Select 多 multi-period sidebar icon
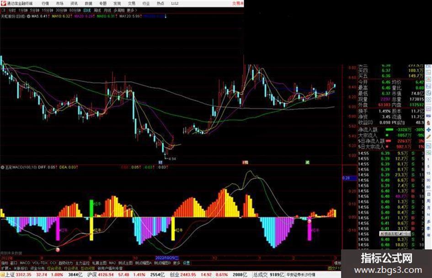Screen dimensions: 432x278 pyautogui.click(x=428, y=221)
